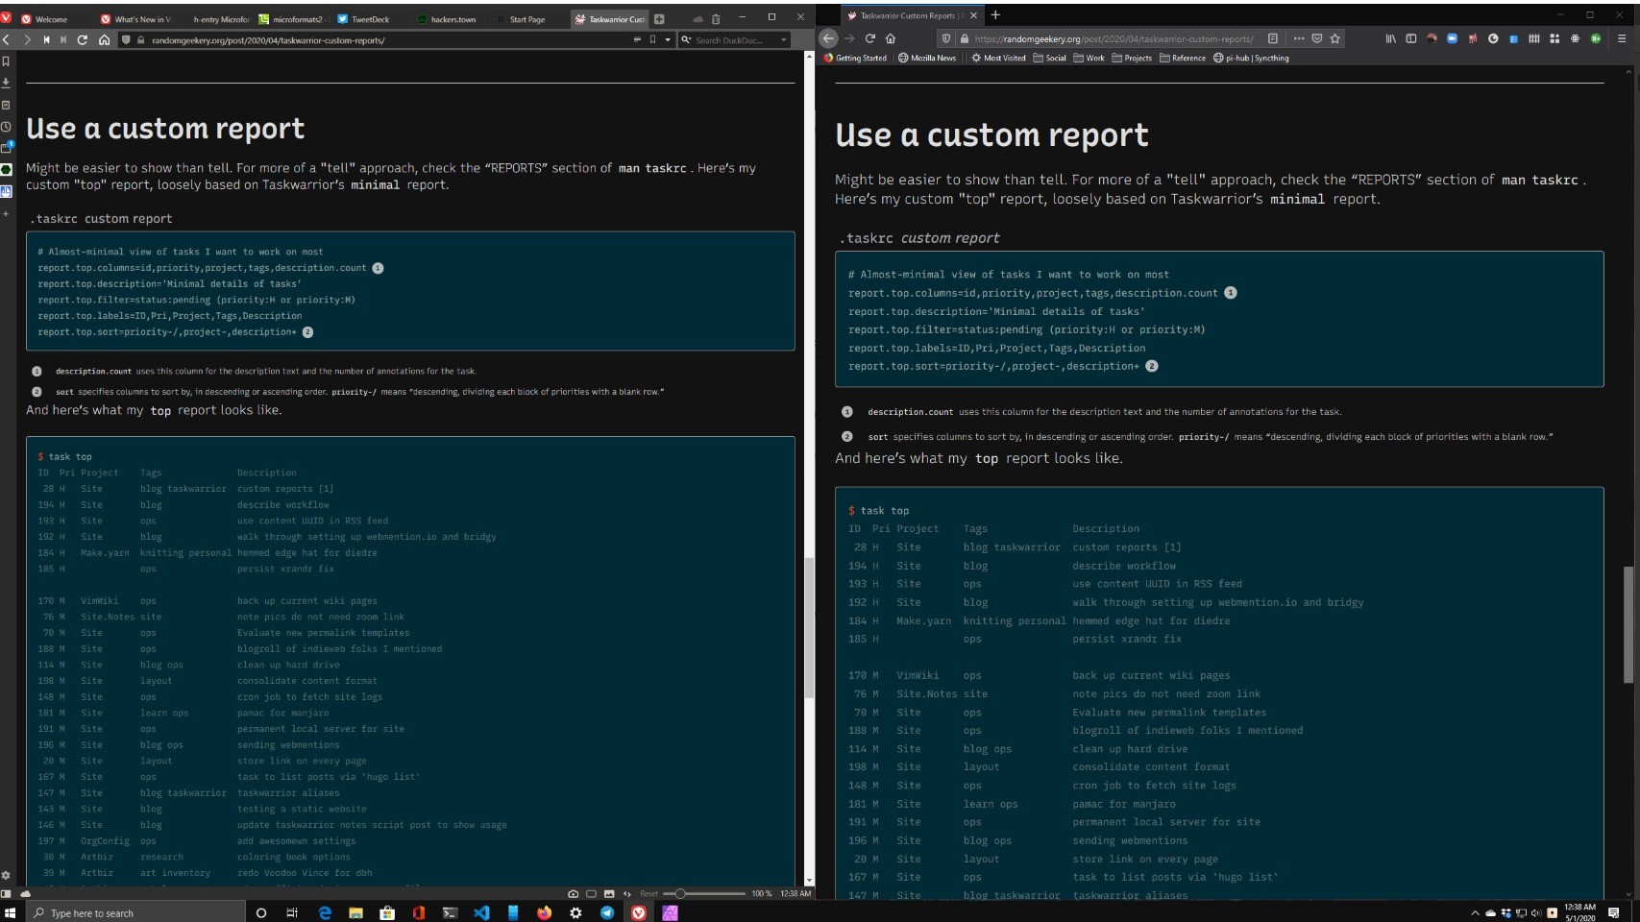Launch Visual Studio Code from taskbar
Screen dimensions: 1640x922
[x=481, y=912]
